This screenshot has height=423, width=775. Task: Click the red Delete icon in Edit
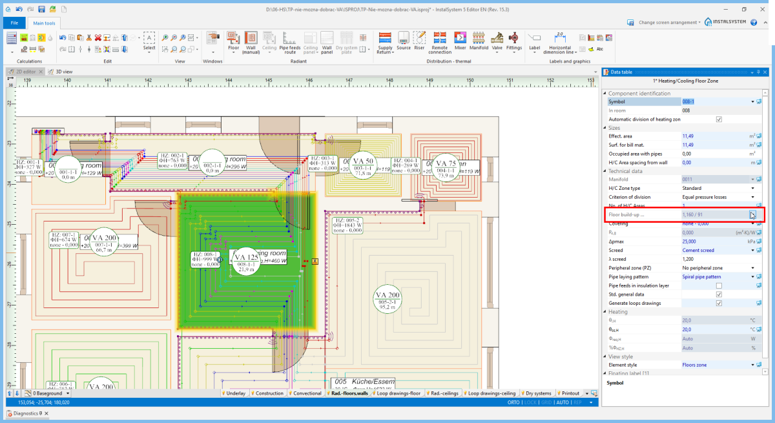tap(98, 37)
